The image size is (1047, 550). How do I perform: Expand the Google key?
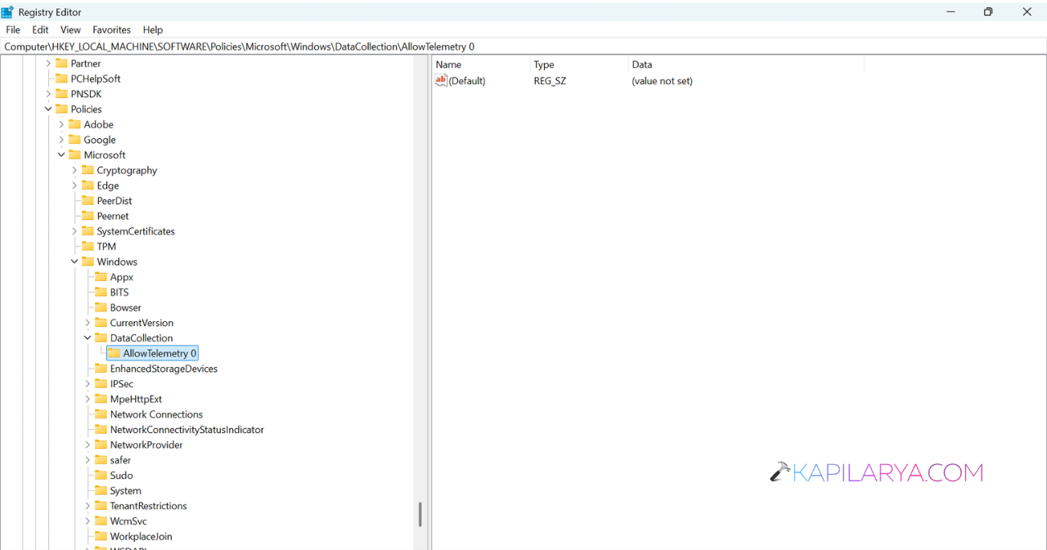tap(61, 140)
